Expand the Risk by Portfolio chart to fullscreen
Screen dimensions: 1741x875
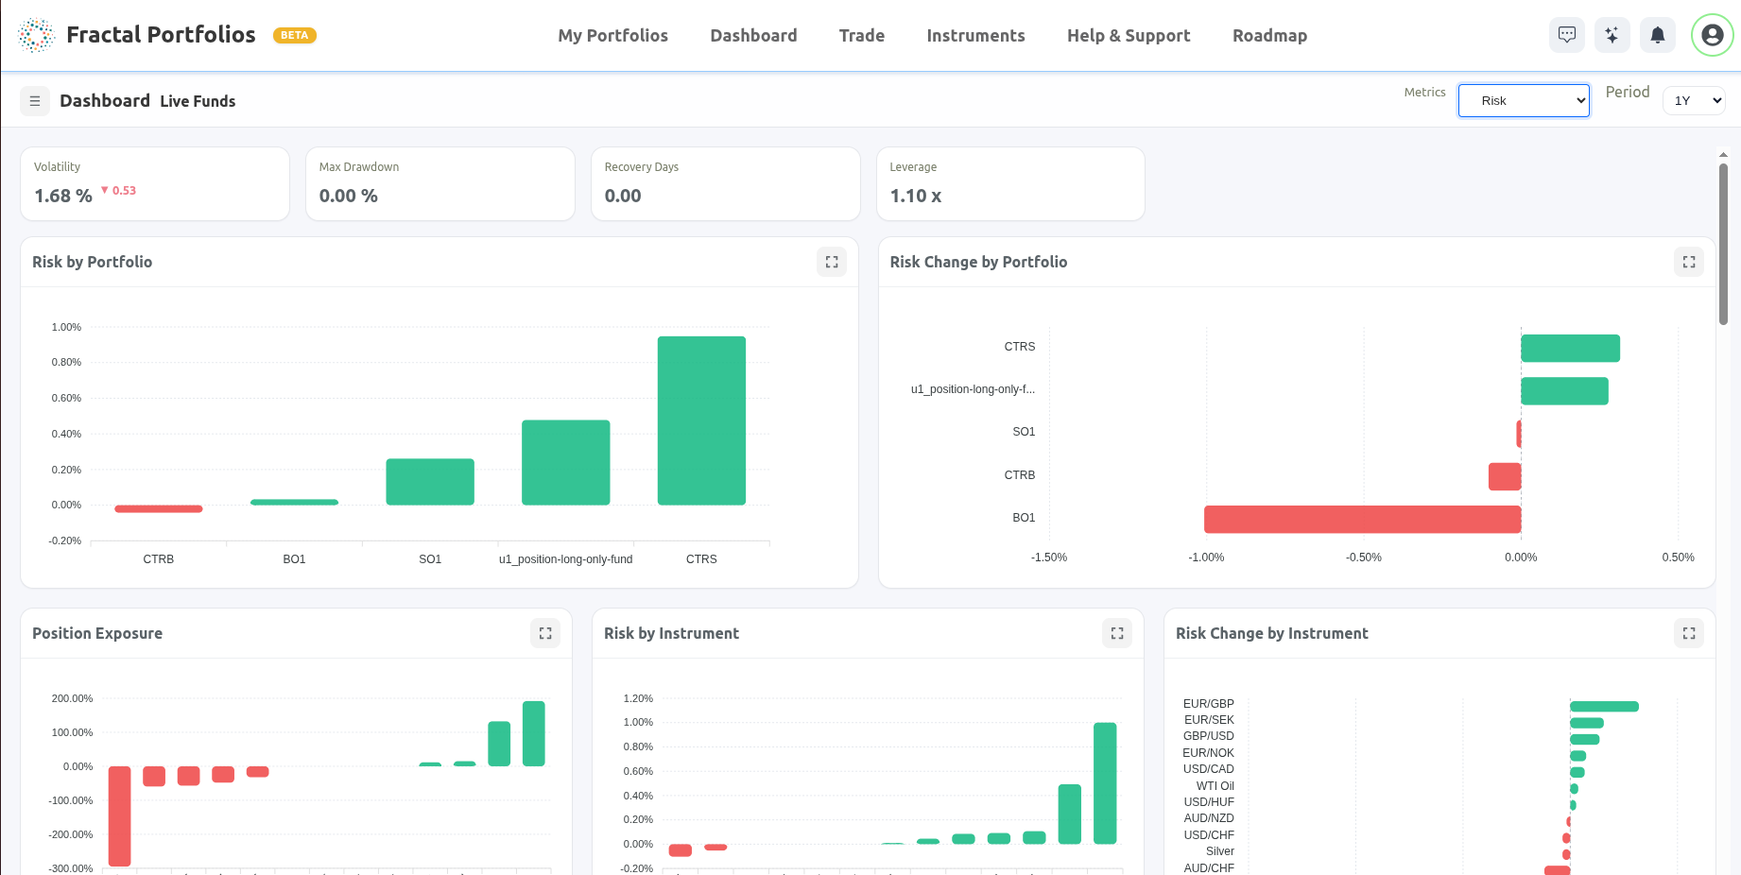coord(832,262)
